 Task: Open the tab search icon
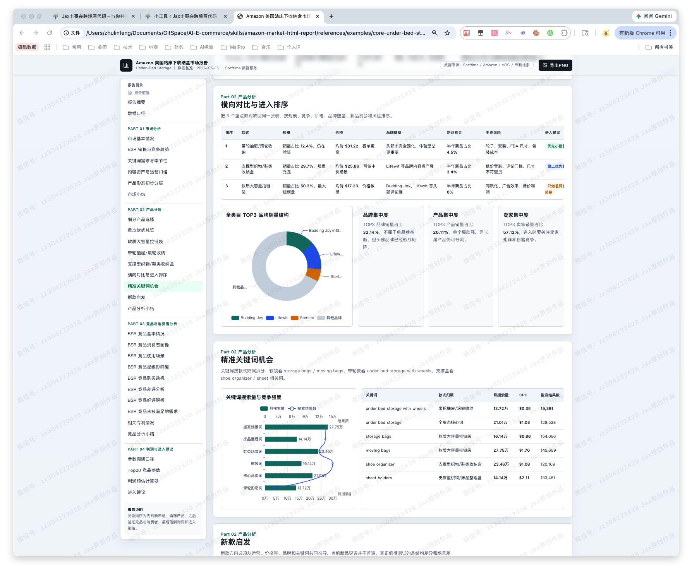[585, 33]
